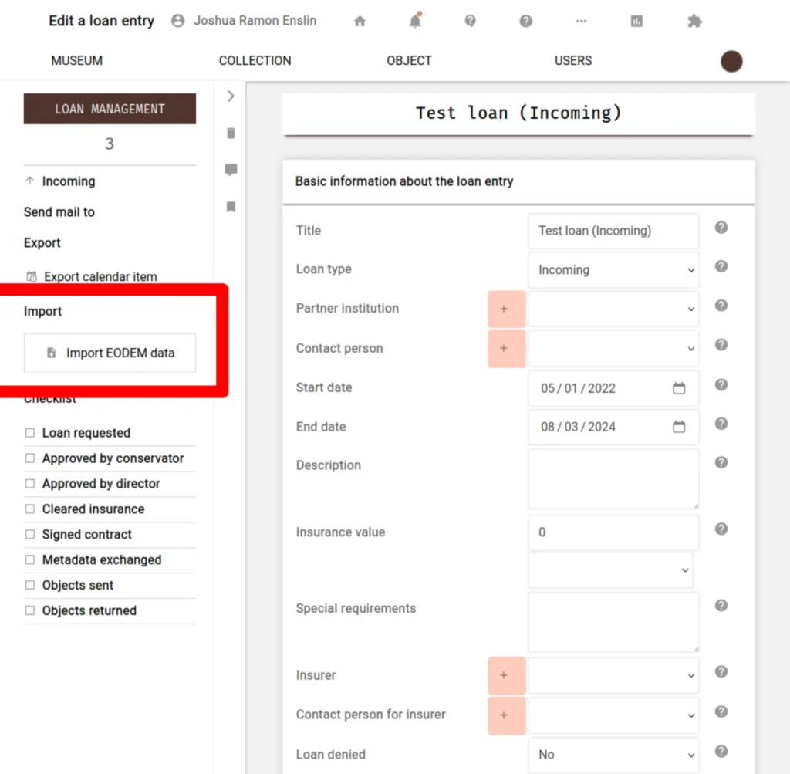The width and height of the screenshot is (790, 774).
Task: Click into the Description text area
Action: click(613, 479)
